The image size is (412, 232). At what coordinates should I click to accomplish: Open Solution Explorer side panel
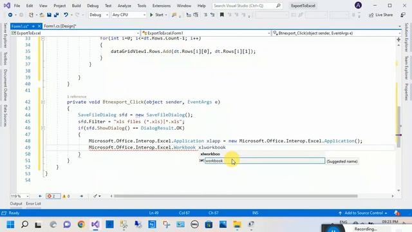(406, 37)
